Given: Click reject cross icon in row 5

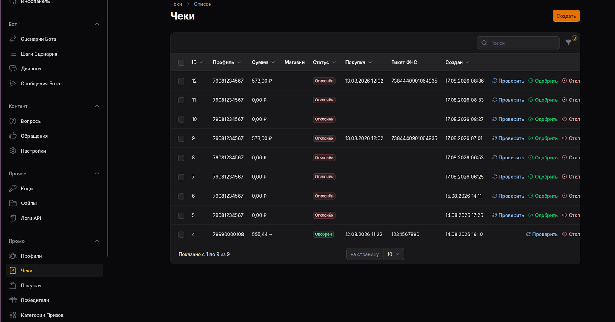Looking at the screenshot, I should [x=564, y=215].
